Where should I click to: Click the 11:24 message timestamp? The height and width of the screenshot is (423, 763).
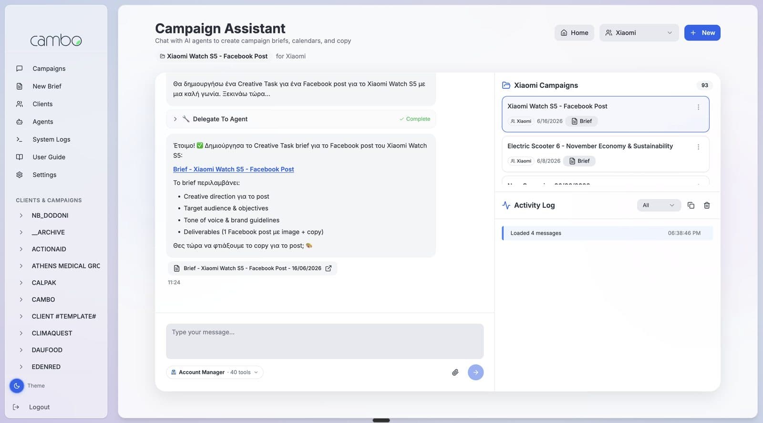[x=174, y=283]
